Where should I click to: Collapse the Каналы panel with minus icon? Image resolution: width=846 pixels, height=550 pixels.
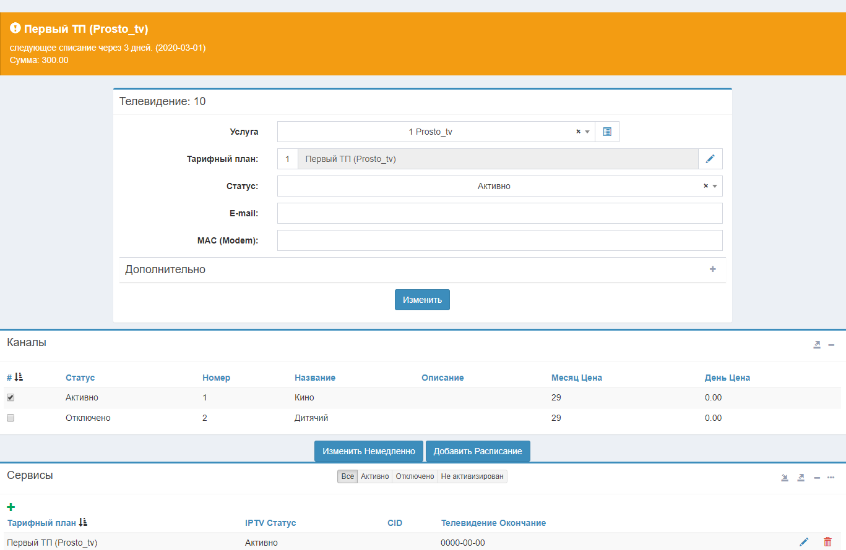point(832,345)
